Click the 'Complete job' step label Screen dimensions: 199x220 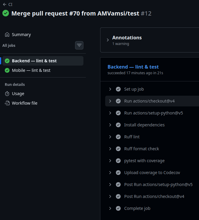137,208
